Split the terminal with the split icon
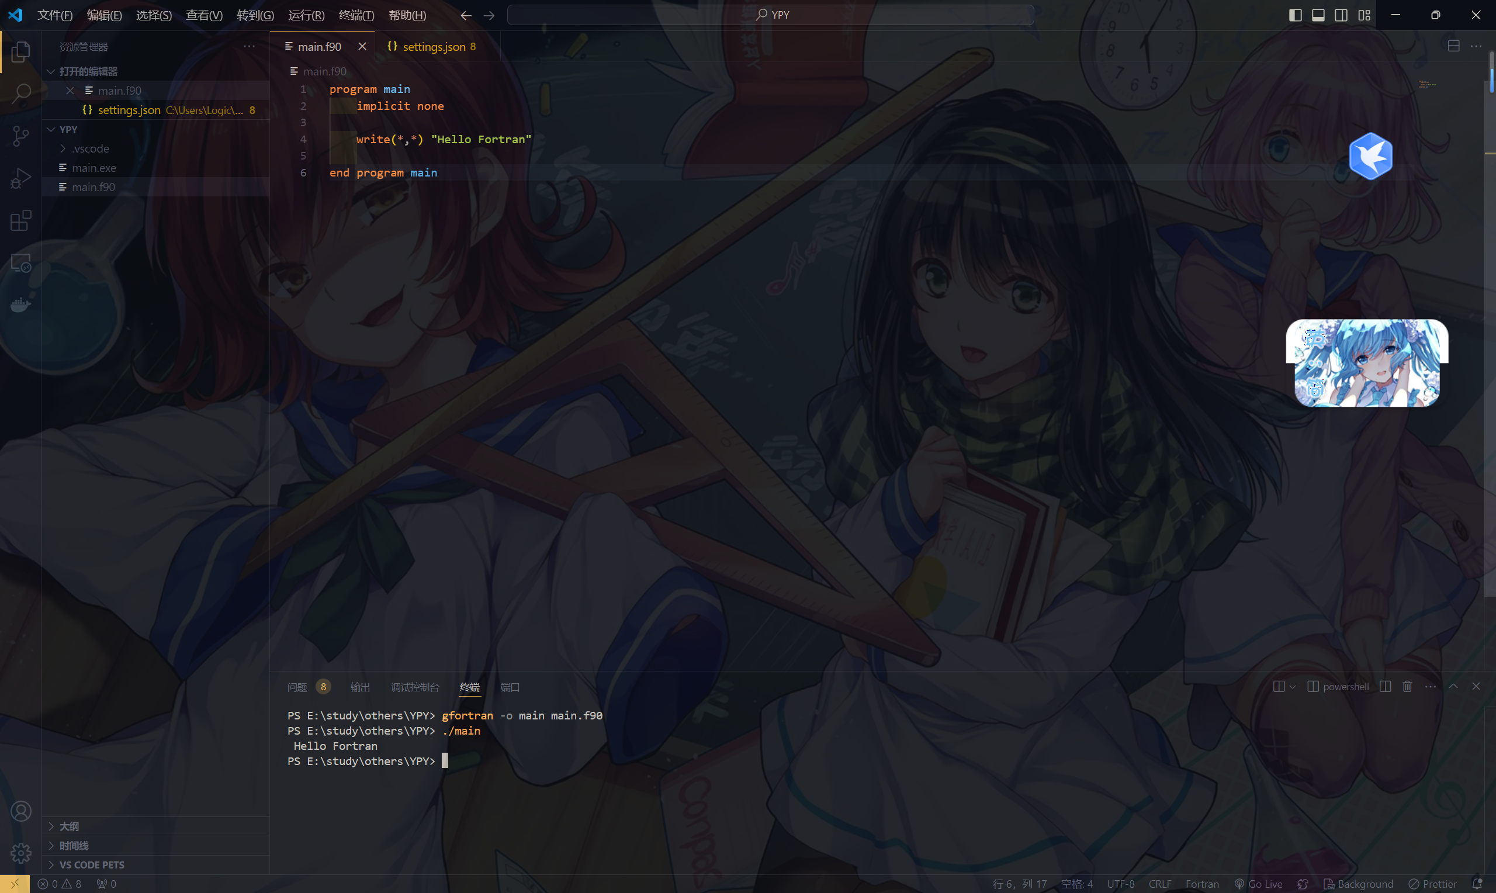 coord(1386,687)
